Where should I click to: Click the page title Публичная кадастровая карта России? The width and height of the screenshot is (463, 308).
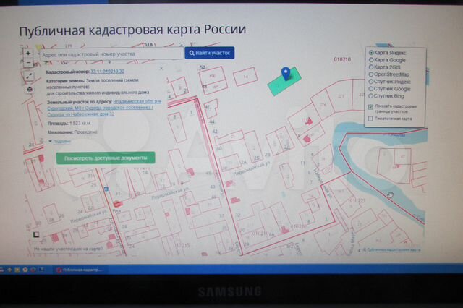[132, 30]
